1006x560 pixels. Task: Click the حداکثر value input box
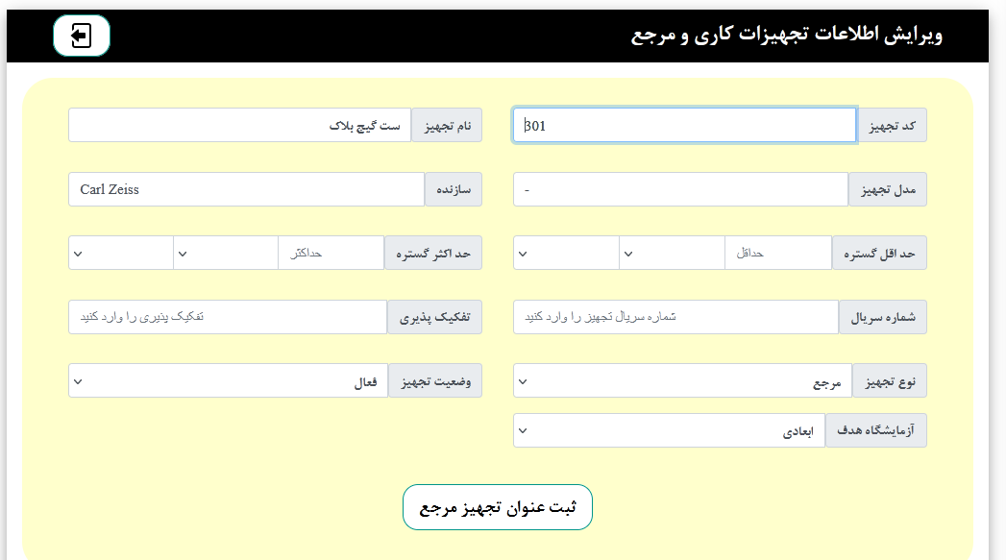(x=331, y=252)
